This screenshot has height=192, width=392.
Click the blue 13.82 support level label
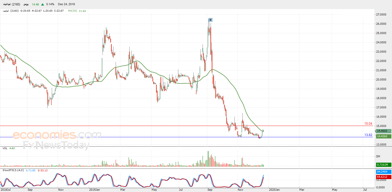[x=368, y=135]
